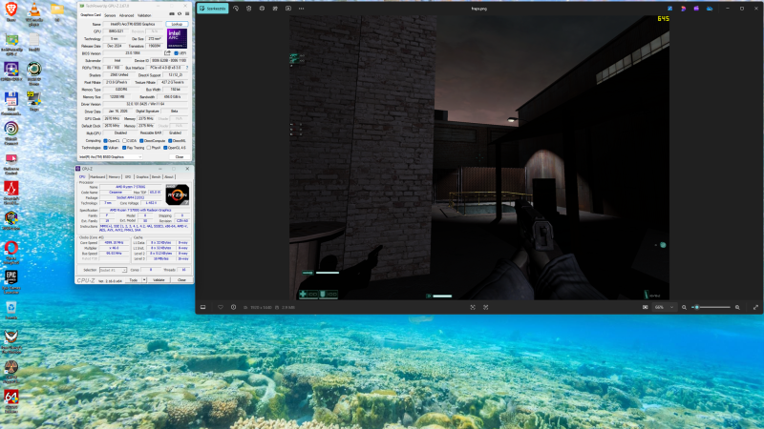The image size is (764, 429).
Task: Open the GPU-Z hamburger menu icon
Action: pyautogui.click(x=187, y=14)
